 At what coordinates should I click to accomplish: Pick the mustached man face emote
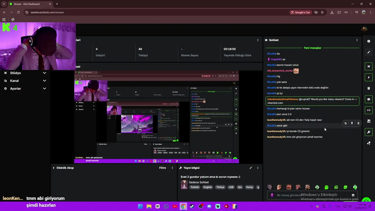click(289, 187)
